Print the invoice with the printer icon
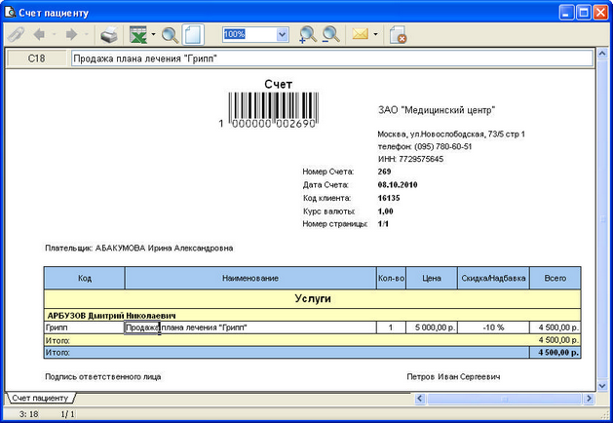Screen dimensions: 613x423 pos(109,35)
